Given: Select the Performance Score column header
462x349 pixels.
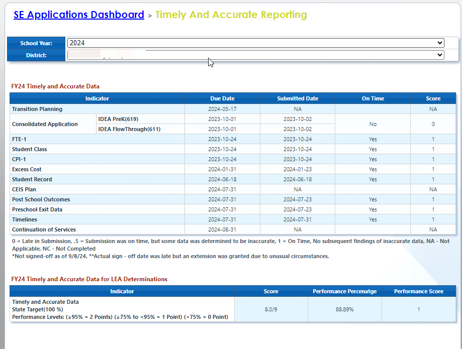Looking at the screenshot, I should 418,291.
